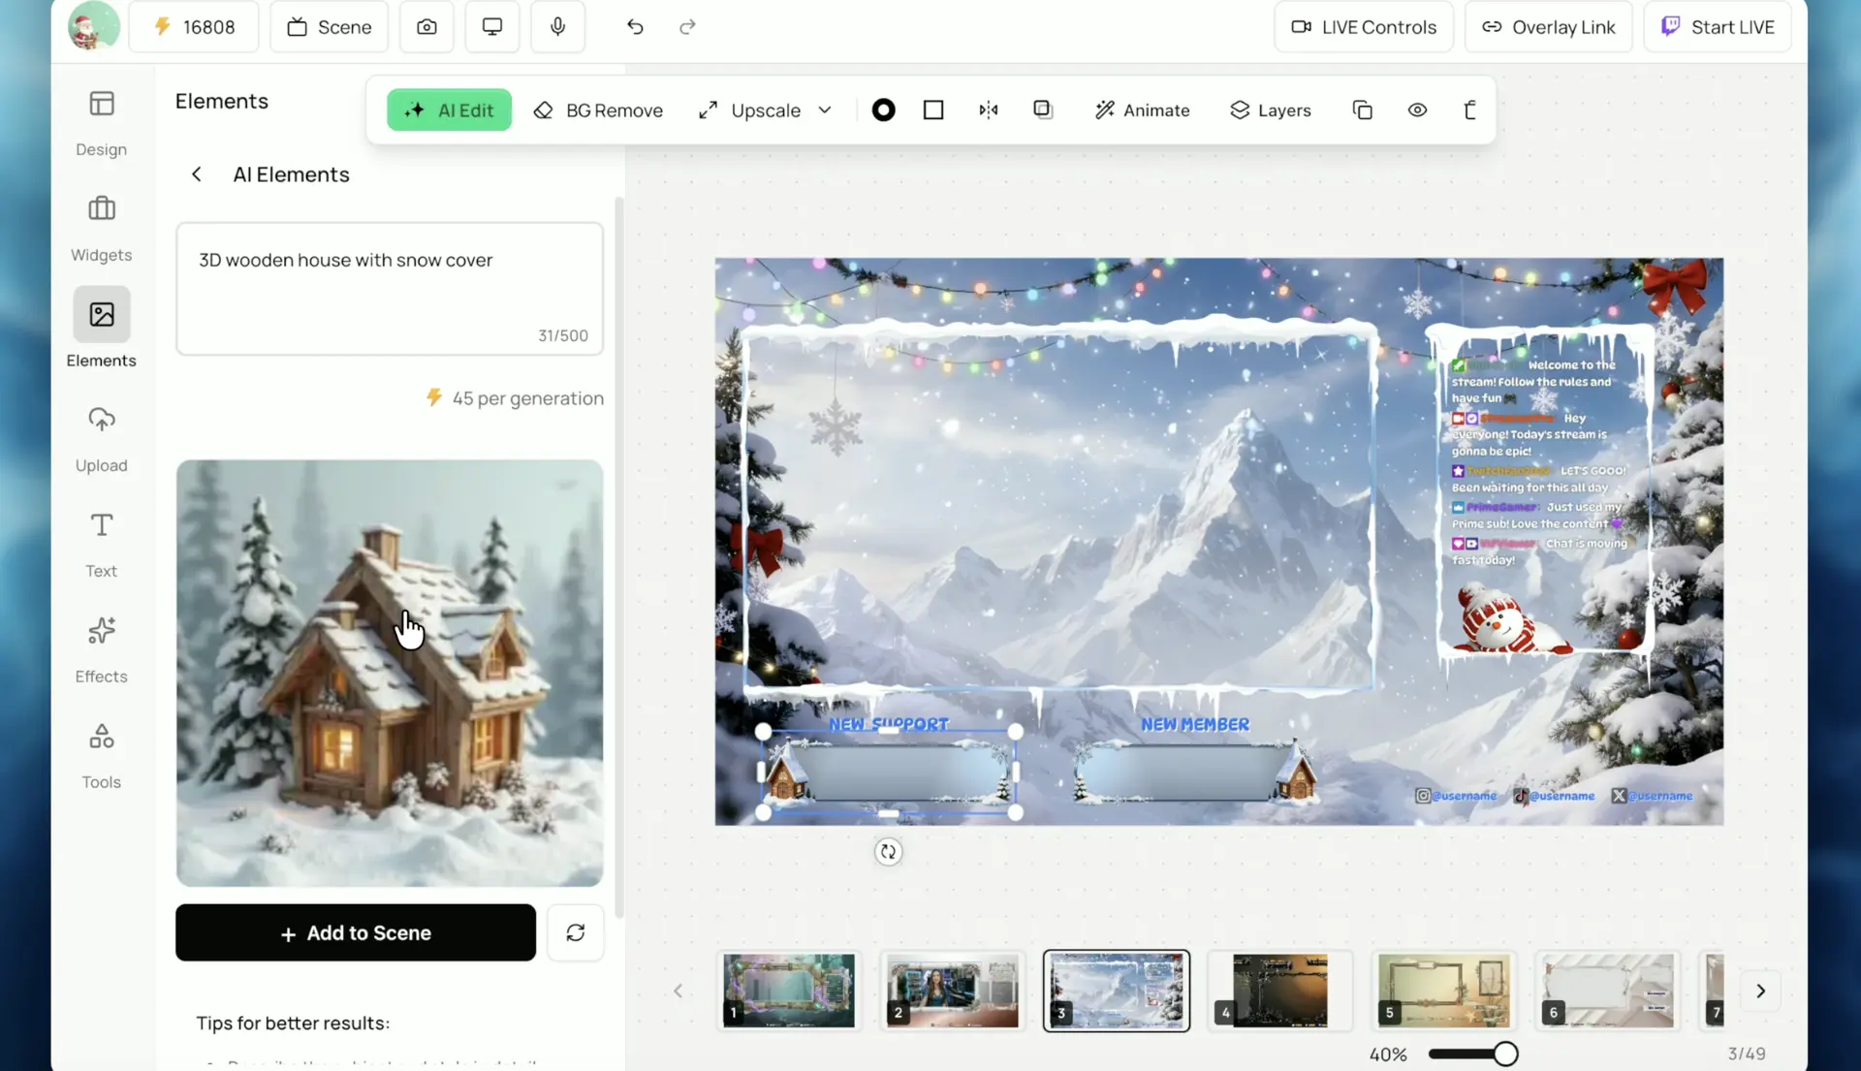1861x1071 pixels.
Task: Click the duplicate element icon
Action: (1362, 110)
